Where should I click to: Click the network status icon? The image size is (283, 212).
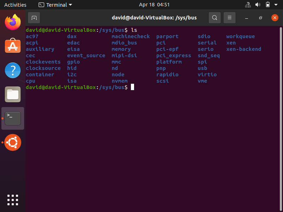point(248,5)
